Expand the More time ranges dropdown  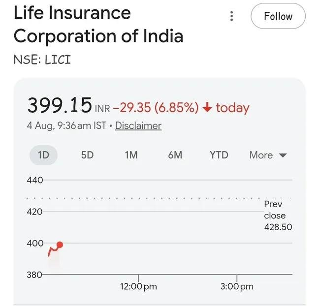point(268,155)
